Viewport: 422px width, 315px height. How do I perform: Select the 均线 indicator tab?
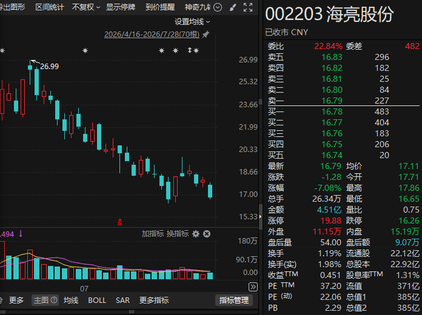pyautogui.click(x=71, y=300)
